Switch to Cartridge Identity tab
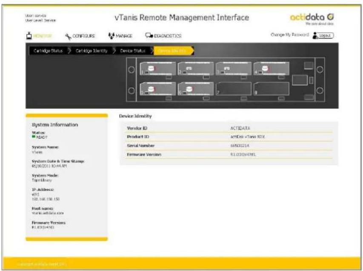Viewport: 363px width, 271px height. coord(91,51)
